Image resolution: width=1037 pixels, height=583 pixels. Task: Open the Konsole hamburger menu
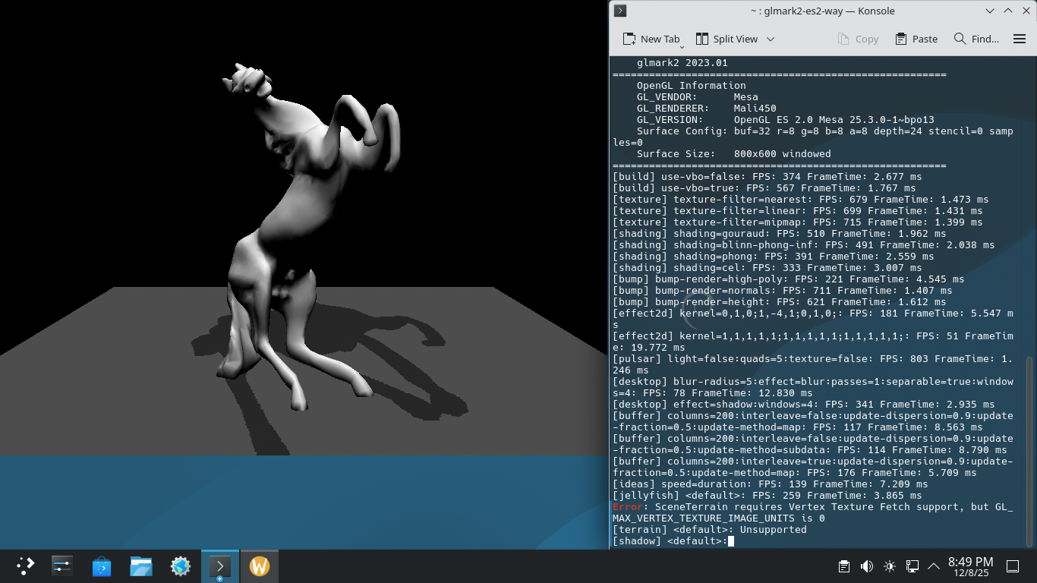click(x=1020, y=39)
